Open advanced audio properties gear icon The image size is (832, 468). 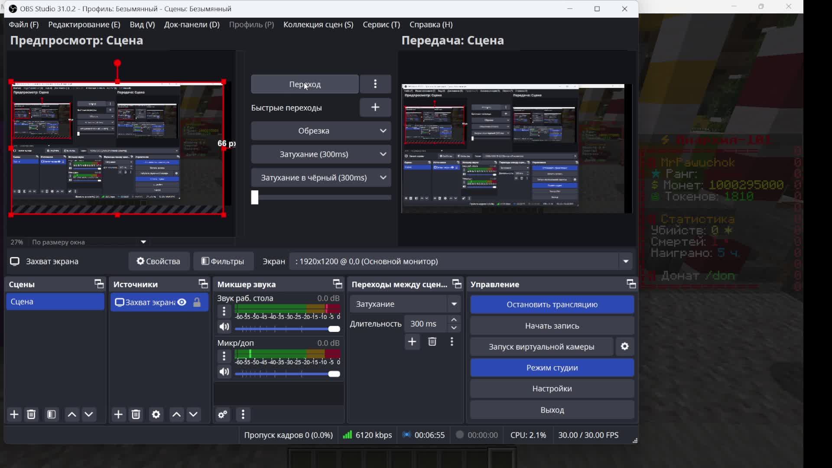tap(223, 415)
